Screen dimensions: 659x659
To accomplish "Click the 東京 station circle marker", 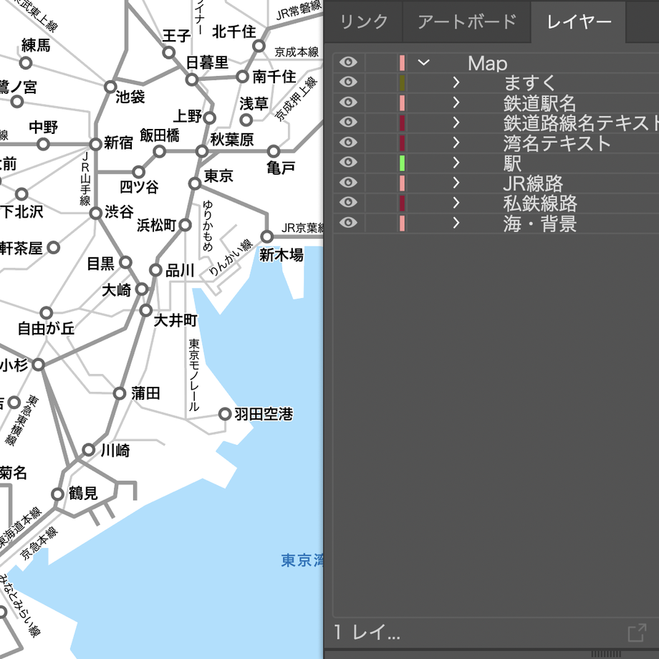I will click(x=195, y=183).
